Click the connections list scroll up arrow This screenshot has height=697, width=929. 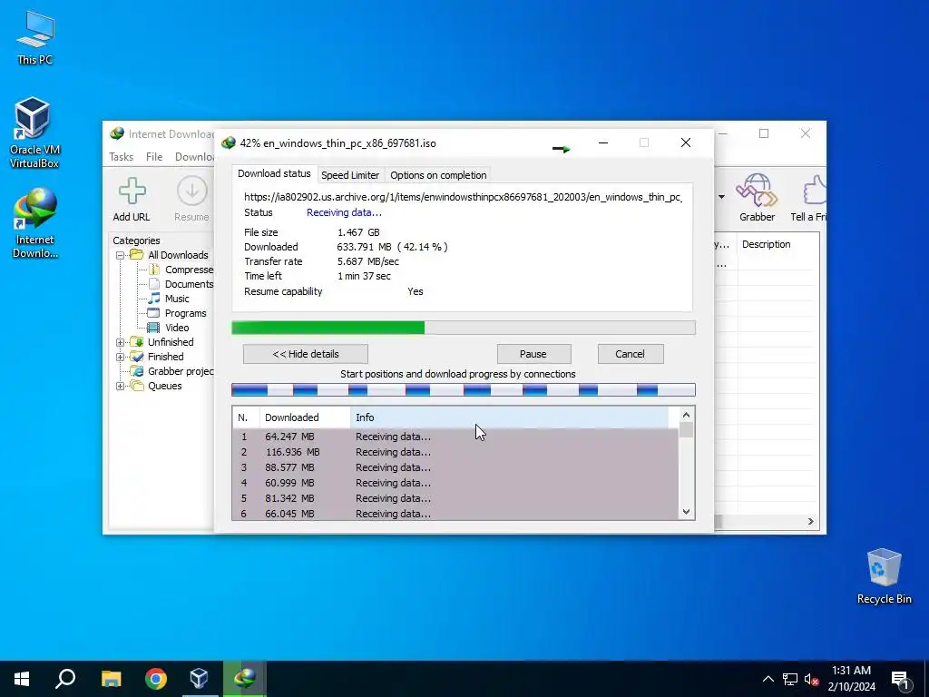coord(686,416)
